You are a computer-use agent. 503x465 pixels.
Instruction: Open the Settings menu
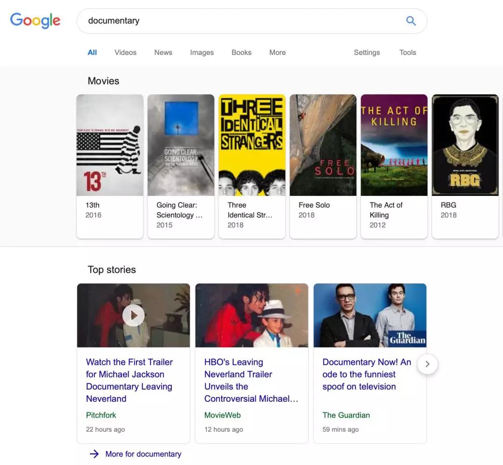(367, 52)
